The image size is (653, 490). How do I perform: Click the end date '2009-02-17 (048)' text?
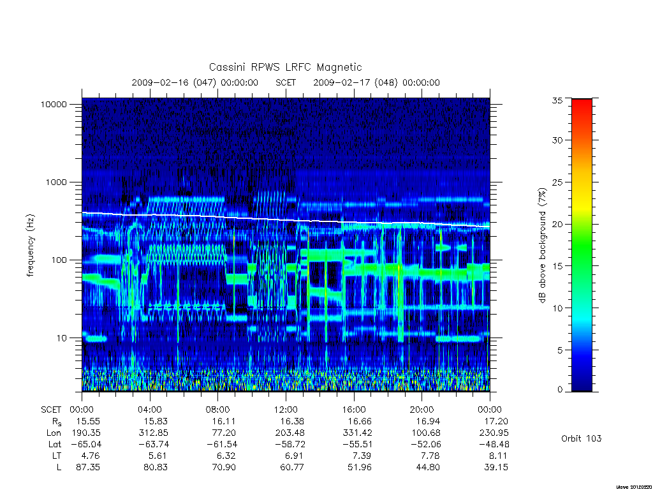coord(355,82)
